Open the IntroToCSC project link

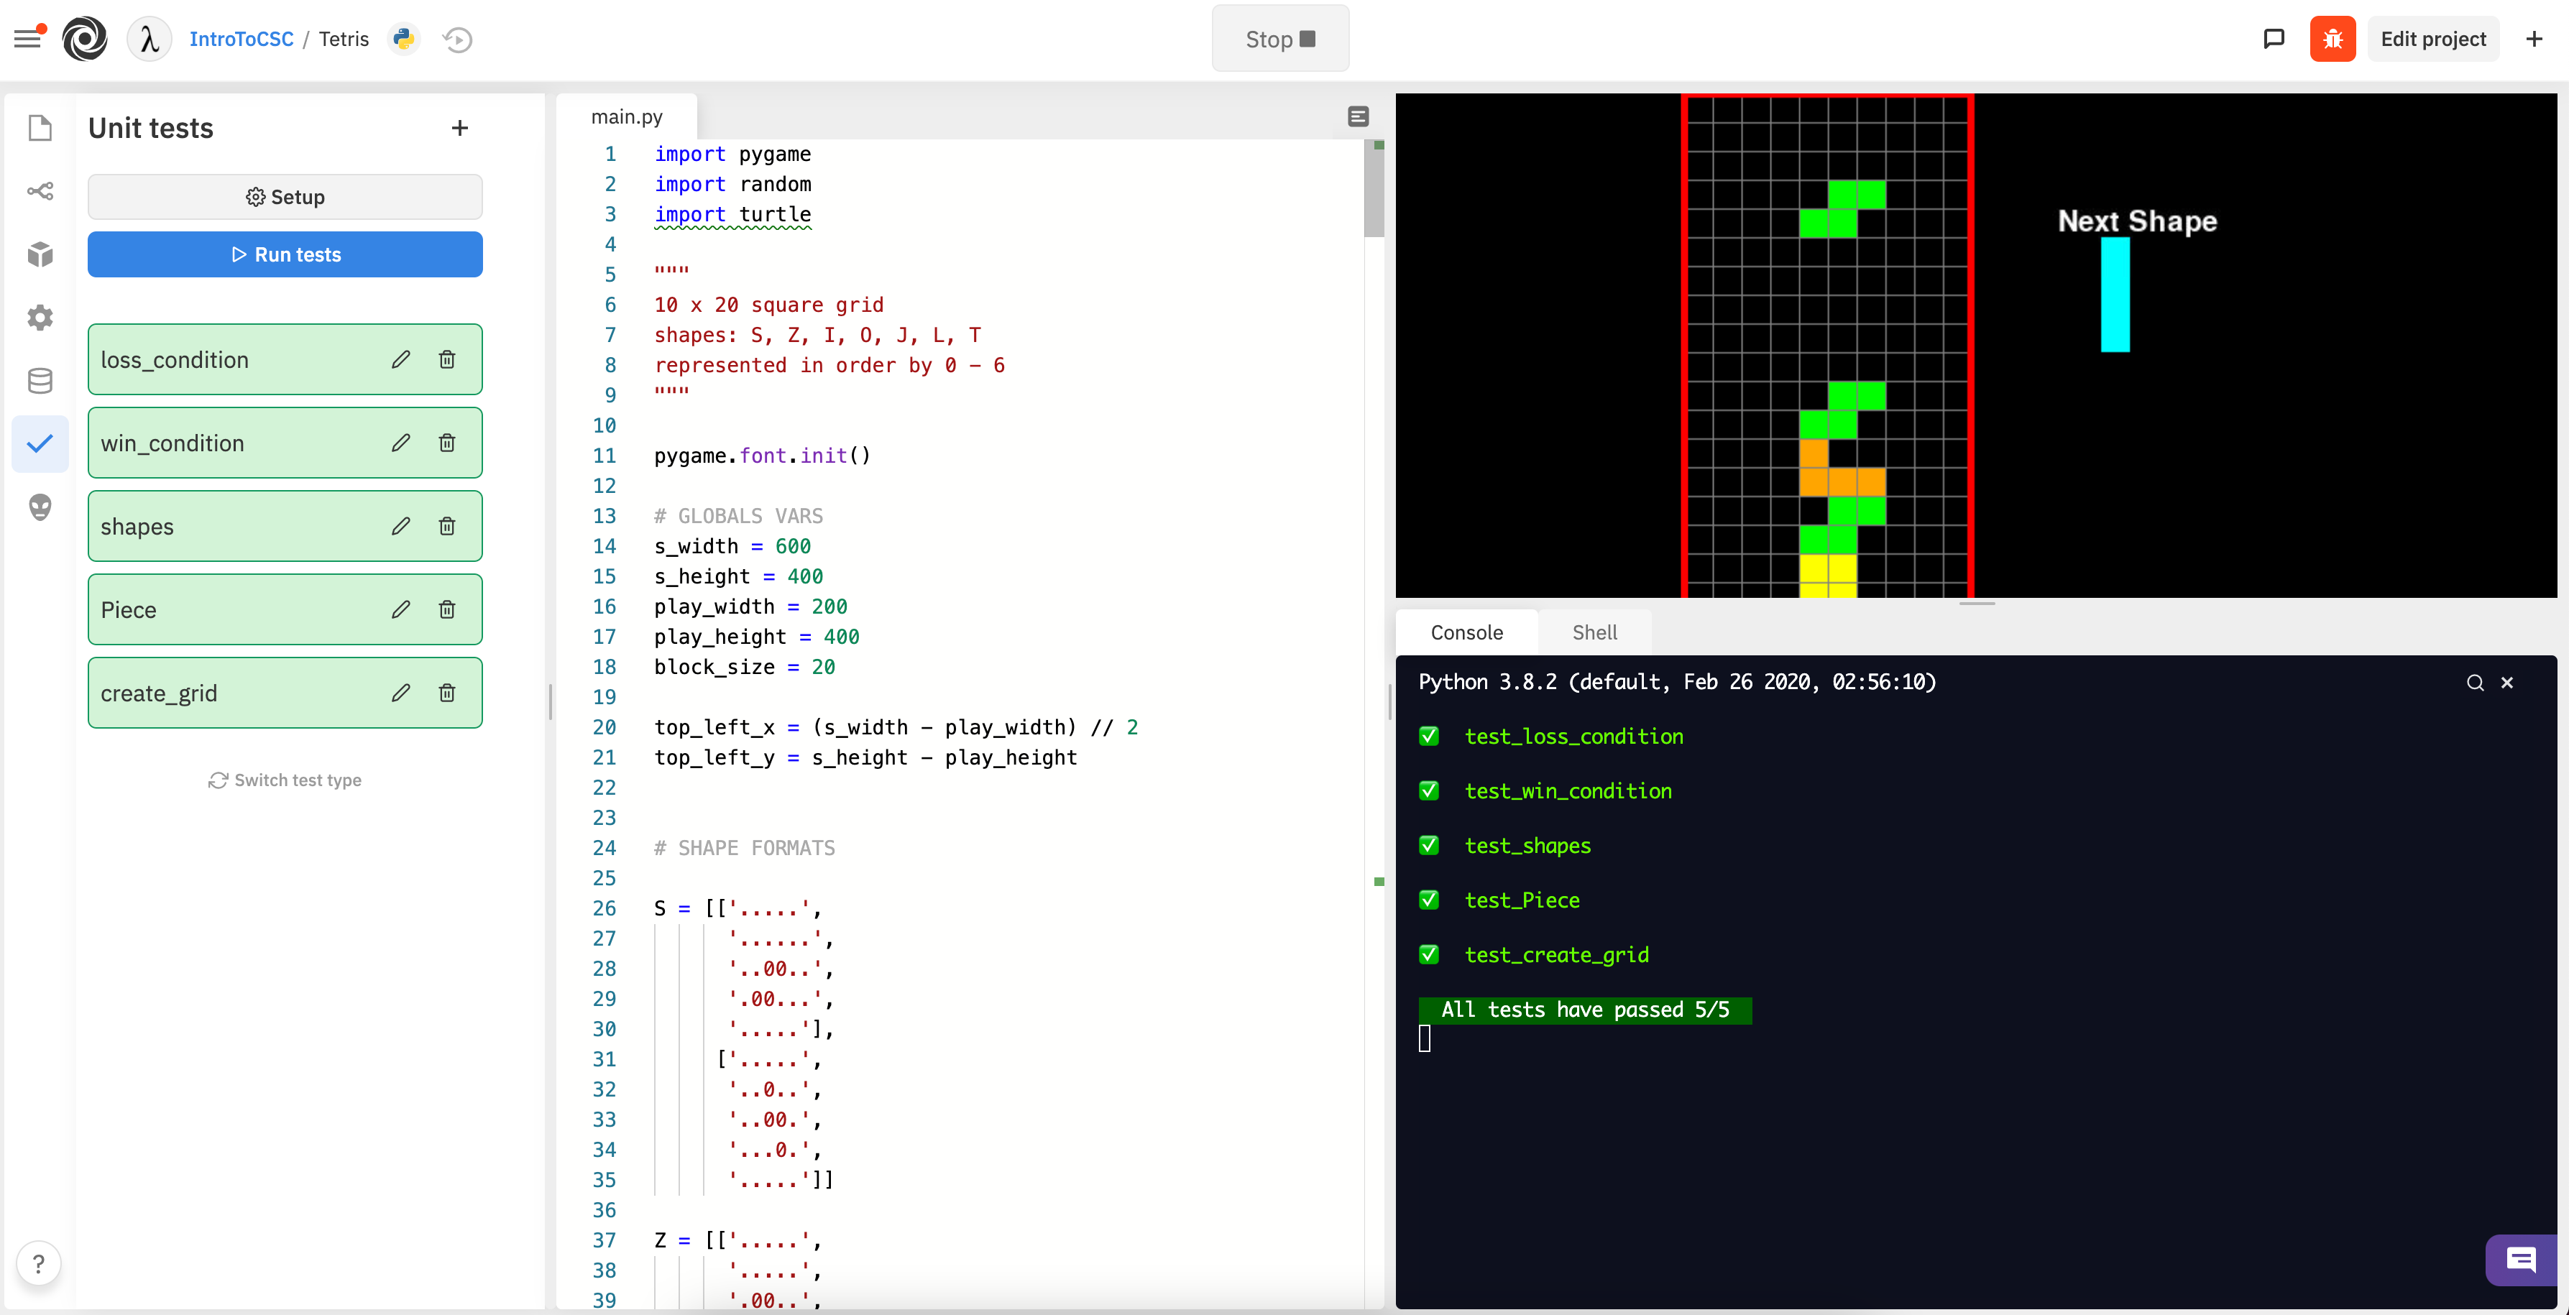242,39
